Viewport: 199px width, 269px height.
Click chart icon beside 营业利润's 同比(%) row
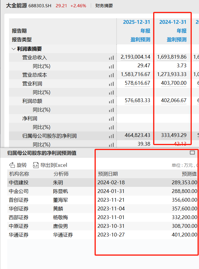pyautogui.click(x=111, y=93)
